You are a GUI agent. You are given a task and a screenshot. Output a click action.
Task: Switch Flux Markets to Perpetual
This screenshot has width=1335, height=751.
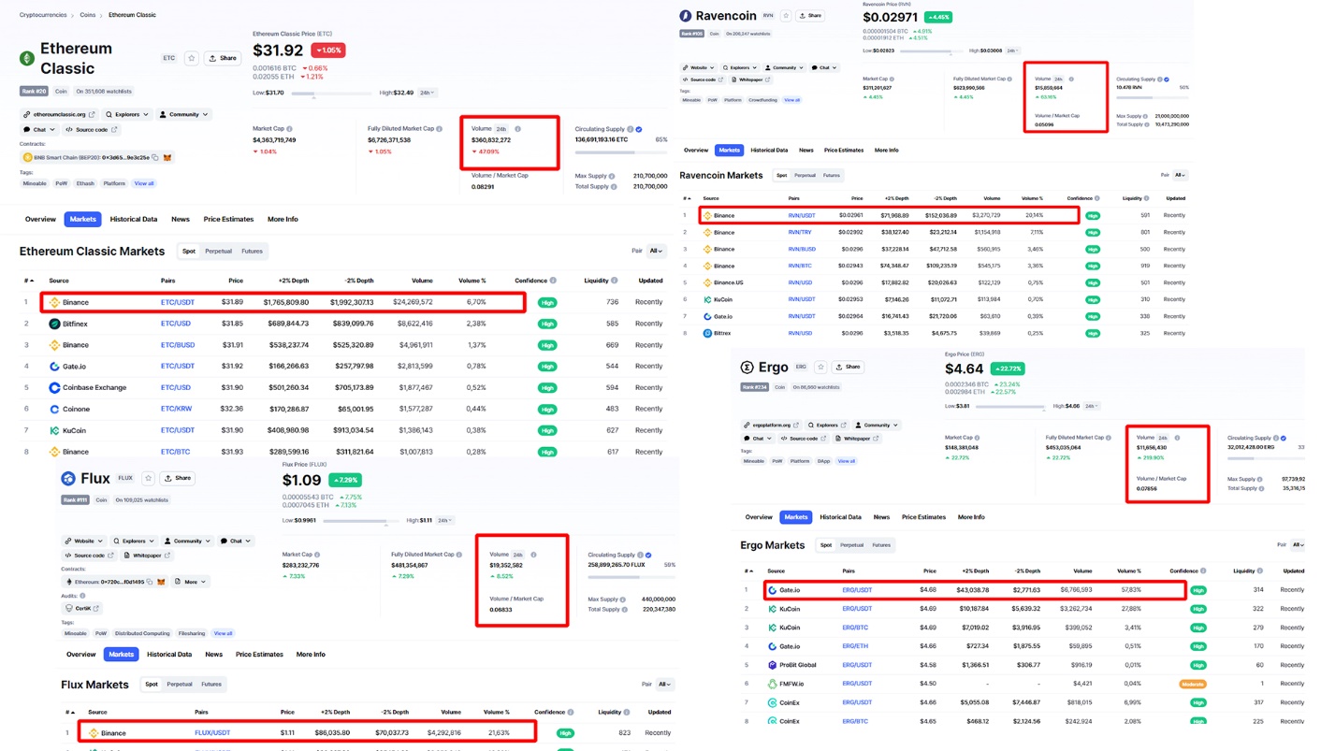click(x=180, y=684)
